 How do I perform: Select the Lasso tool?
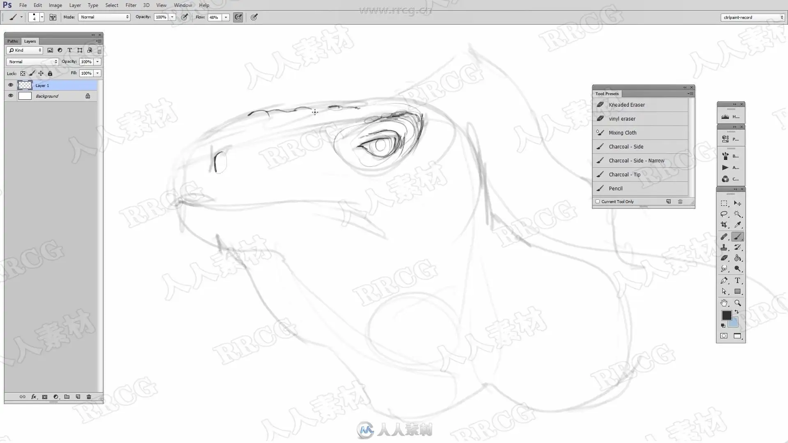(724, 214)
